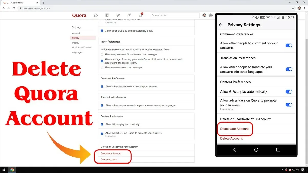Toggle the phone's translate answers switch

[x=289, y=69]
